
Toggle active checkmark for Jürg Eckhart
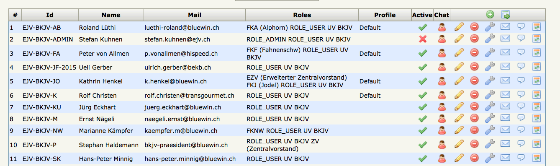pyautogui.click(x=423, y=107)
